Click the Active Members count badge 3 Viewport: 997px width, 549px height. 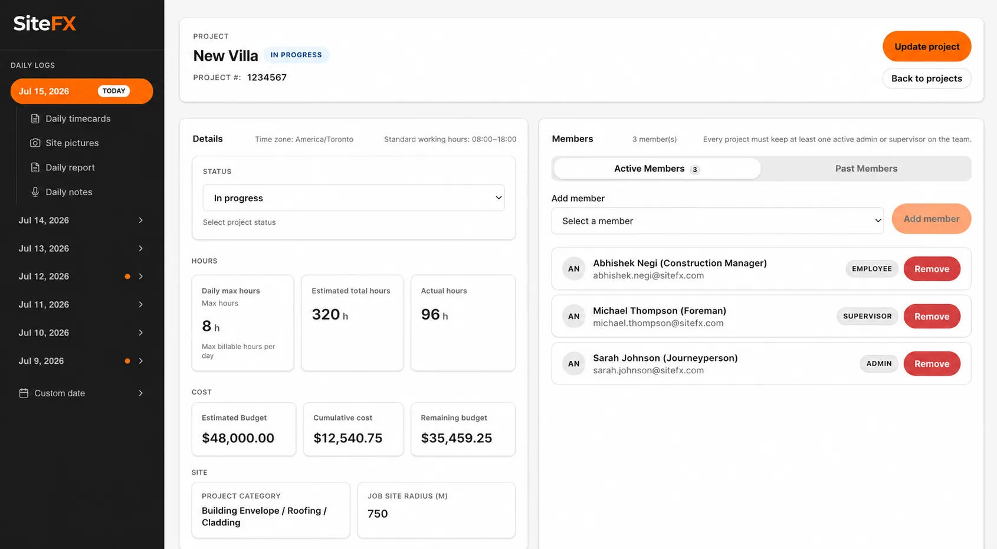[x=694, y=170]
